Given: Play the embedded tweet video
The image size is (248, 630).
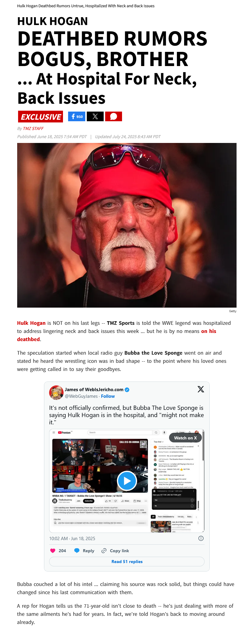Looking at the screenshot, I should [127, 481].
